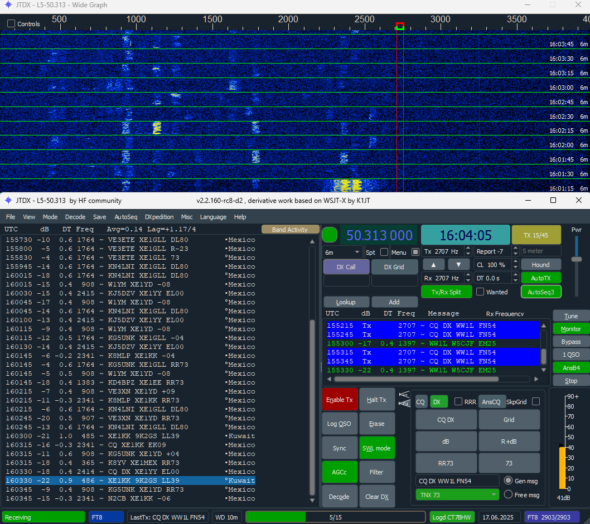Select the Free msg radio button
Viewport: 590px width, 524px height.
[x=509, y=494]
